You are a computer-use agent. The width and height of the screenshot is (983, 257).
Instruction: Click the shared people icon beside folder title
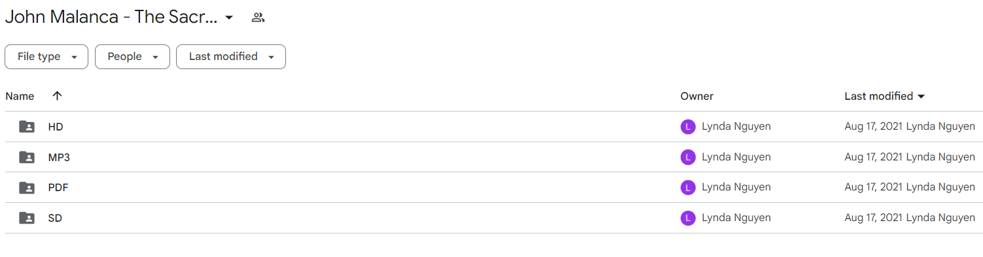[x=258, y=18]
